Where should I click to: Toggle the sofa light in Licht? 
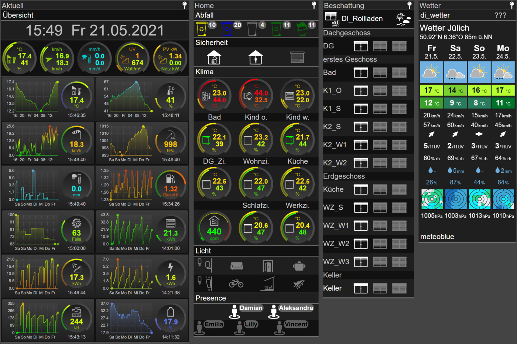pos(236,266)
